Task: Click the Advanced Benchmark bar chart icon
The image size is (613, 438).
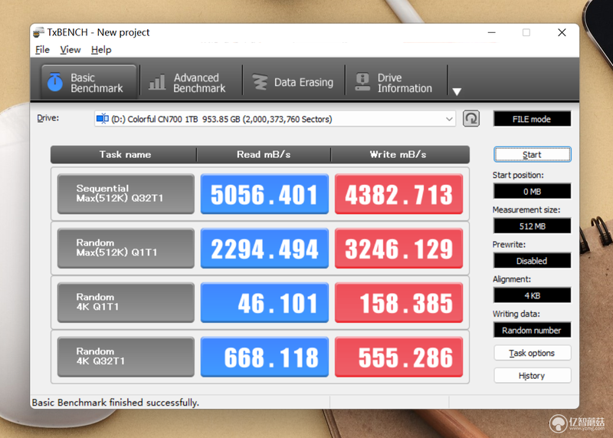Action: (157, 82)
